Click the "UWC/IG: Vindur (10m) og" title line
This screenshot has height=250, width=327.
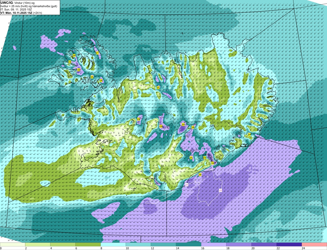point(17,3)
